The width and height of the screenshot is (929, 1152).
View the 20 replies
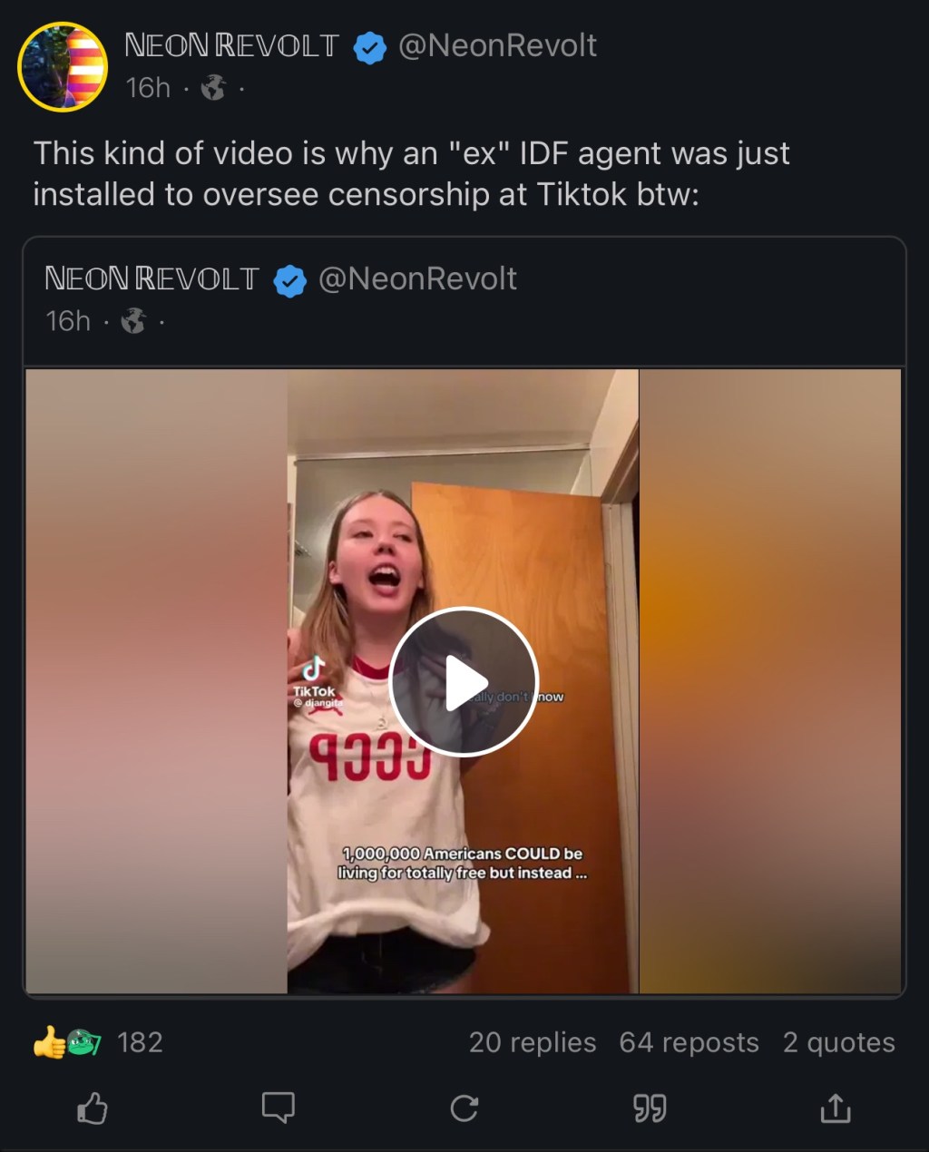click(x=533, y=1042)
